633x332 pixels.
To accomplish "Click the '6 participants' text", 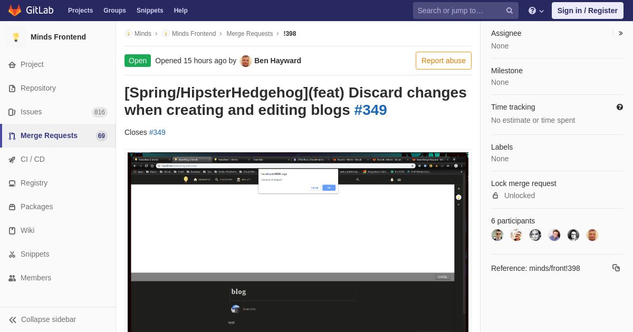I will coord(513,221).
